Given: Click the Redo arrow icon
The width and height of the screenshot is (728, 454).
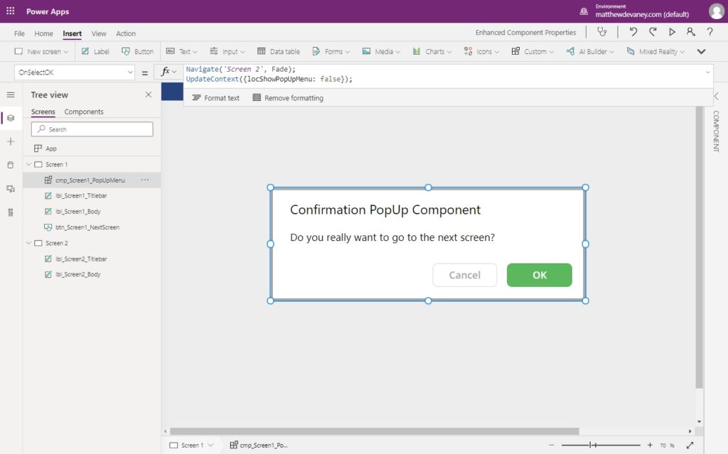Looking at the screenshot, I should point(653,32).
